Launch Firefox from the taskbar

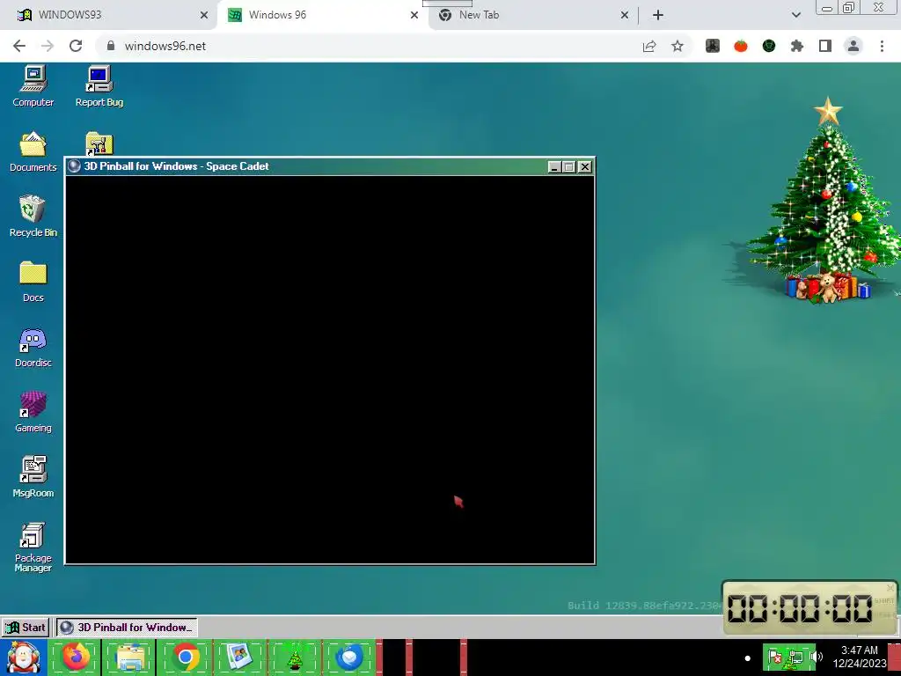click(x=76, y=657)
